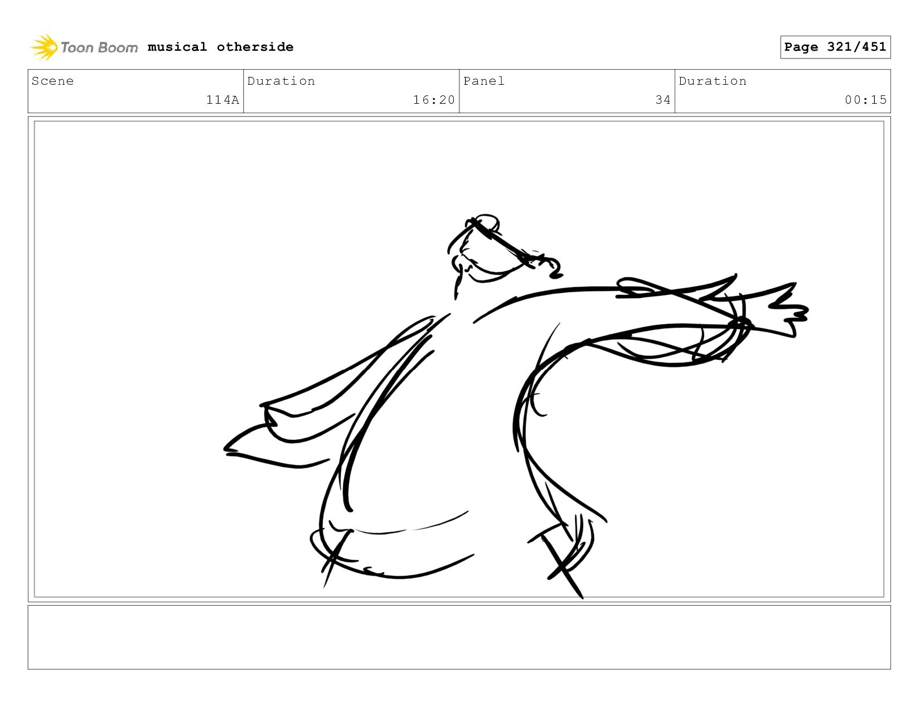
Task: Select the 'Scene' header label
Action: (x=52, y=81)
